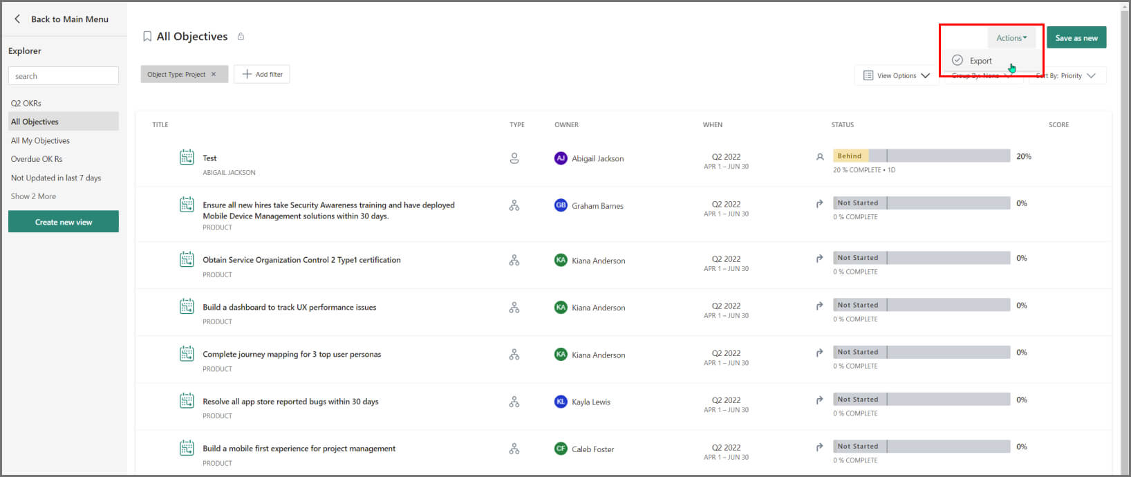The image size is (1131, 477).
Task: Click Create new view button
Action: [x=64, y=222]
